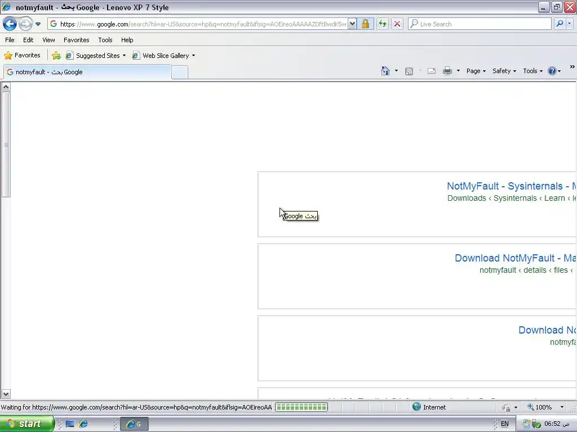Click the Google favicon in address bar
Image resolution: width=577 pixels, height=432 pixels.
(x=54, y=24)
